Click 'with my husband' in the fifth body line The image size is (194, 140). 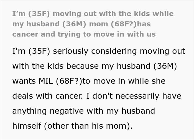[x=121, y=111]
